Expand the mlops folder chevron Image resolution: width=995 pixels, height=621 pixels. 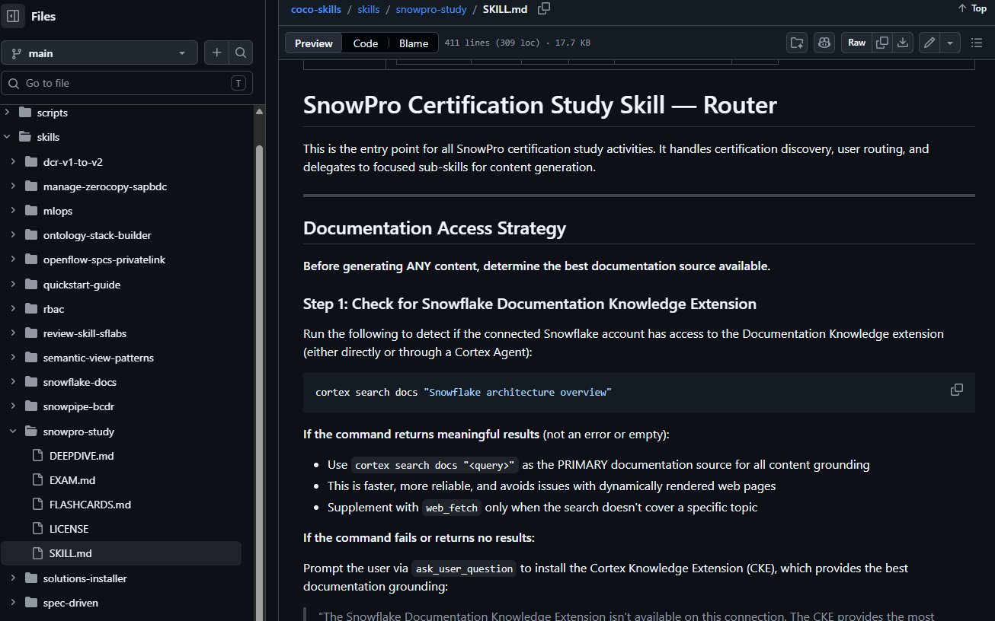tap(13, 211)
